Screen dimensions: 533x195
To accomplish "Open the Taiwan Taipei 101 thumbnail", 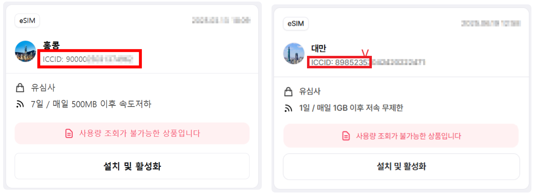I will coord(294,53).
